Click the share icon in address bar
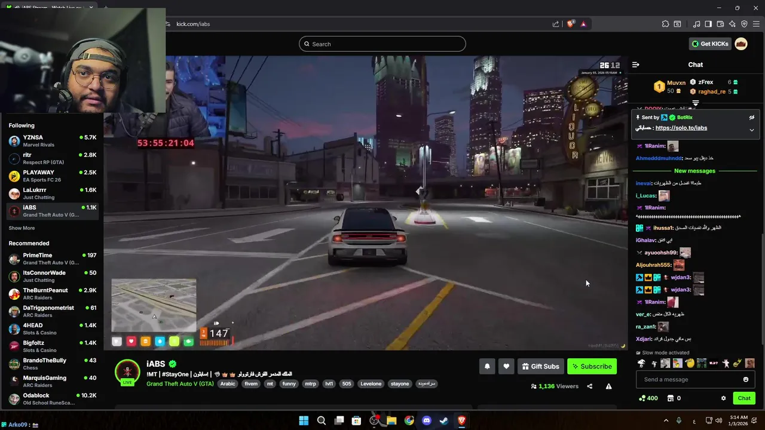Screen dimensions: 765x430 coord(556,24)
